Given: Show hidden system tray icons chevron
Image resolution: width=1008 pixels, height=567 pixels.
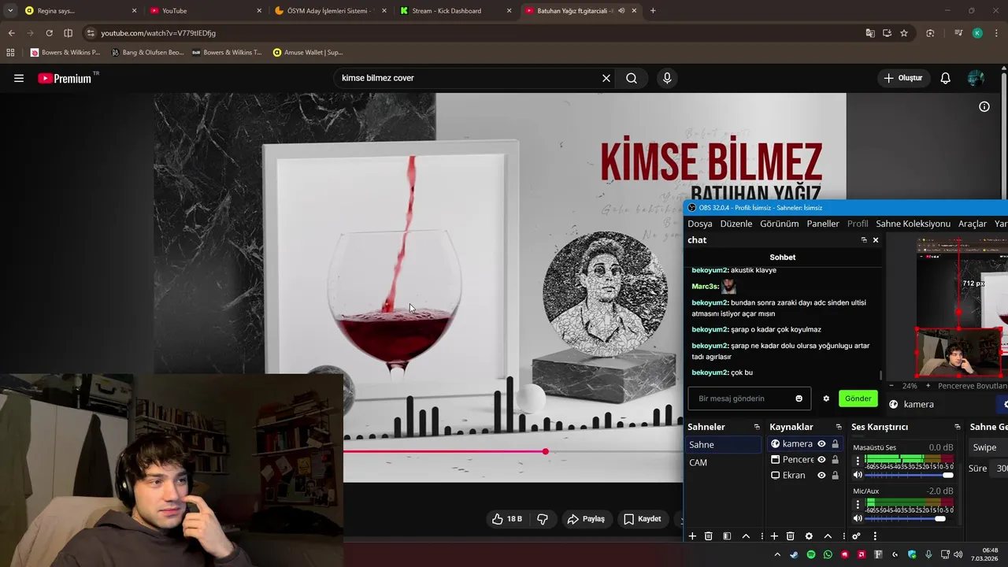Looking at the screenshot, I should pos(777,554).
